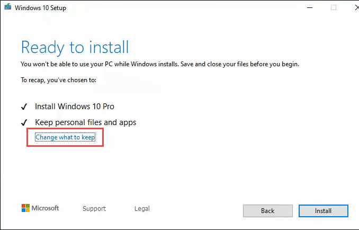Select the Keep personal files and apps text
This screenshot has height=230, width=359.
[x=85, y=122]
